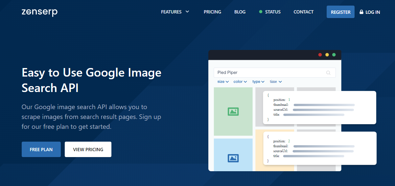Viewport: 395px width, 186px height.
Task: Click the lock icon beside Log In
Action: 361,12
